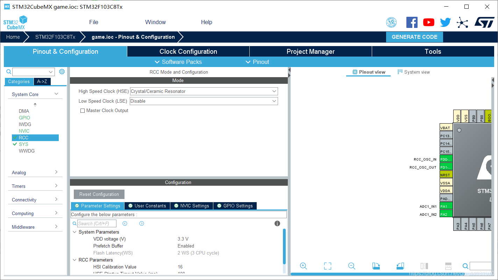Open the GPIO Settings tab
The height and width of the screenshot is (280, 498).
click(235, 206)
